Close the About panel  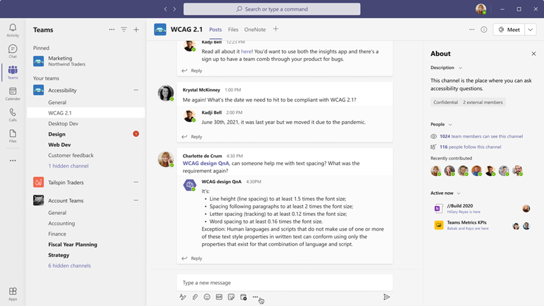click(x=534, y=53)
